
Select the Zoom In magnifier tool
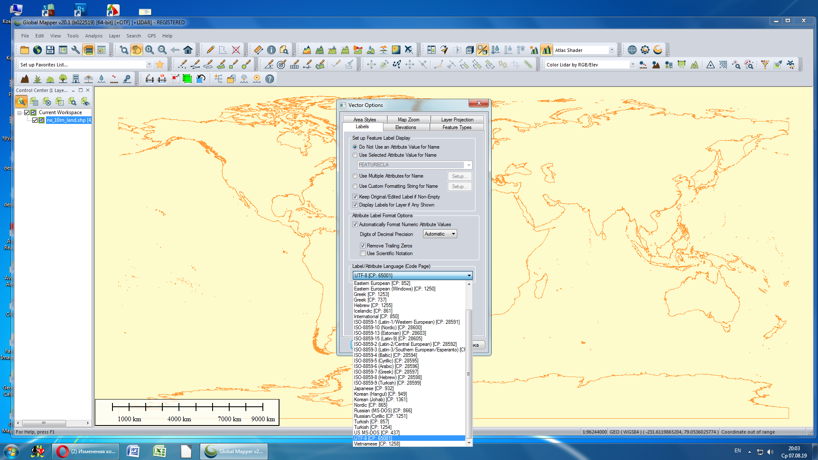tap(149, 50)
